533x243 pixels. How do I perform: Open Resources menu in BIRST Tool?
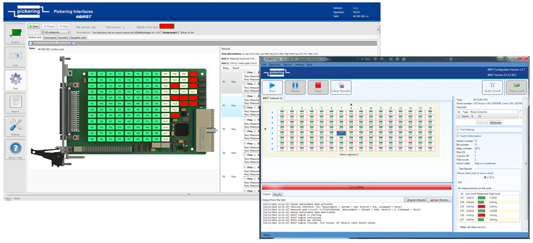point(274,64)
